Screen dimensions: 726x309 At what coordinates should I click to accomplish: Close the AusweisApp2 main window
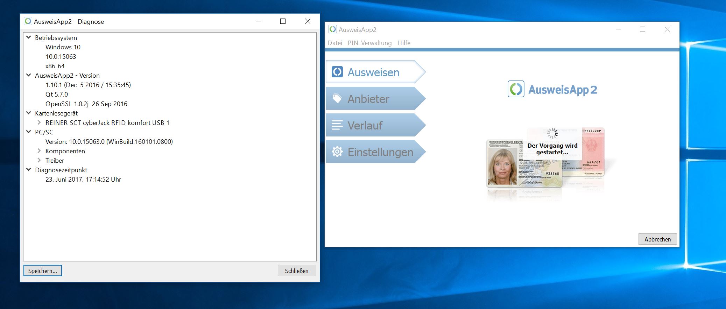coord(667,29)
